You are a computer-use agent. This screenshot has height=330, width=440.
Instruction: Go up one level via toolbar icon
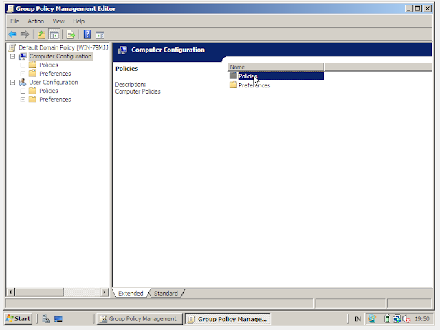41,34
